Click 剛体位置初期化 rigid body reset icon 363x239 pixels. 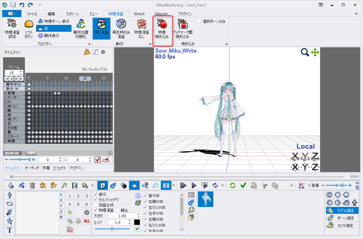[x=81, y=24]
